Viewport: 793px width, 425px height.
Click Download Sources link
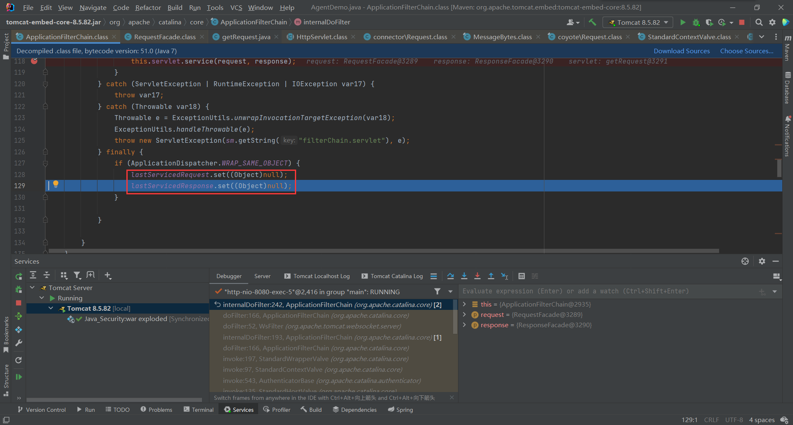681,51
